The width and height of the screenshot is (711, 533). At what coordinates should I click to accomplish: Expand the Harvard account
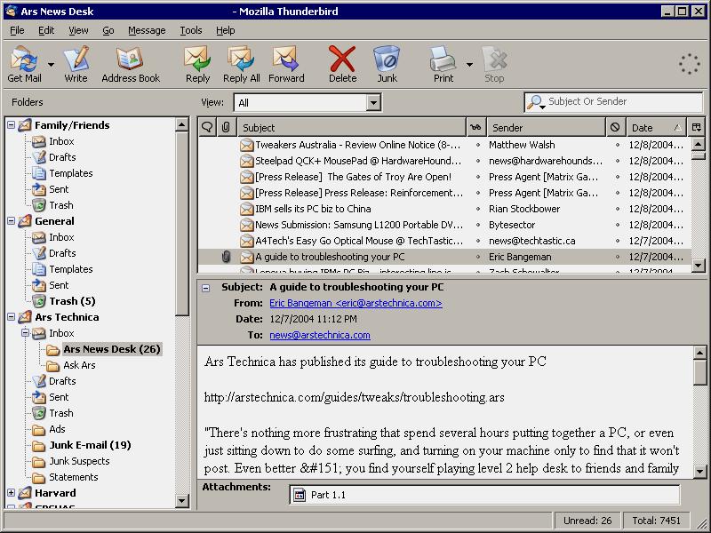(x=12, y=493)
